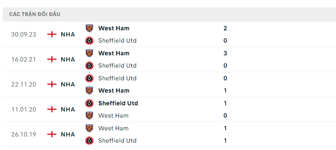Click Sheffield Utd crest in 22.11.20 match
Screen dimensions: 336x150
(89, 78)
